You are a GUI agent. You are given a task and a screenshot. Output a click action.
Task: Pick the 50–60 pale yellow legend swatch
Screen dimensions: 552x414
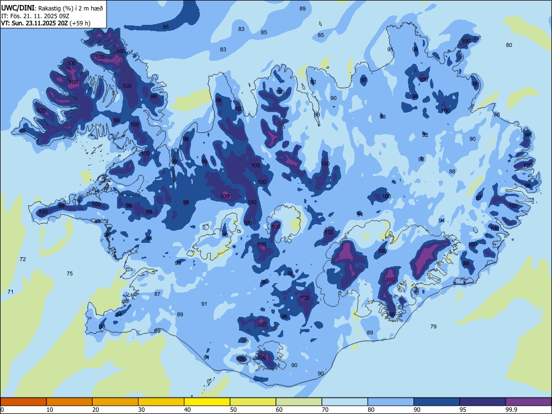point(253,402)
